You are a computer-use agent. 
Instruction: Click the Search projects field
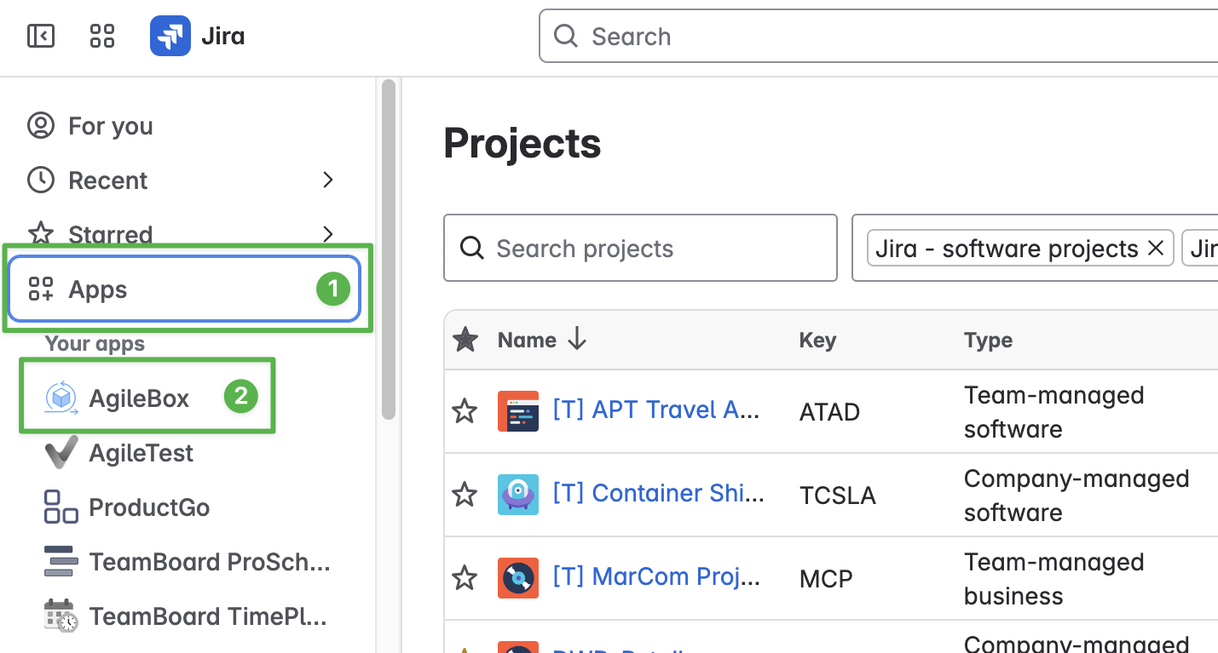coord(640,248)
